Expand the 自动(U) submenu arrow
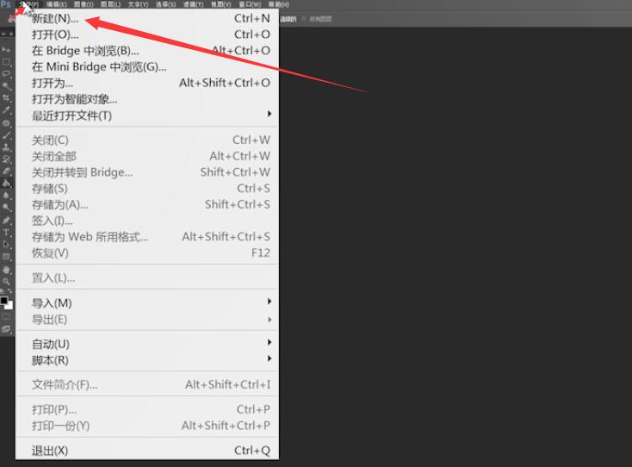This screenshot has width=632, height=467. pyautogui.click(x=270, y=342)
